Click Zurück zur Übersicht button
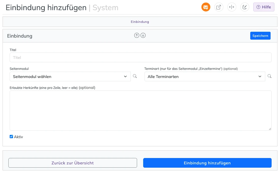This screenshot has height=173, width=280. pos(73,163)
